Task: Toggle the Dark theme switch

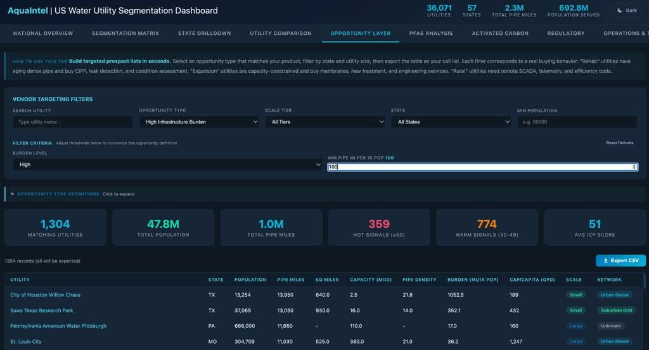Action: point(627,10)
